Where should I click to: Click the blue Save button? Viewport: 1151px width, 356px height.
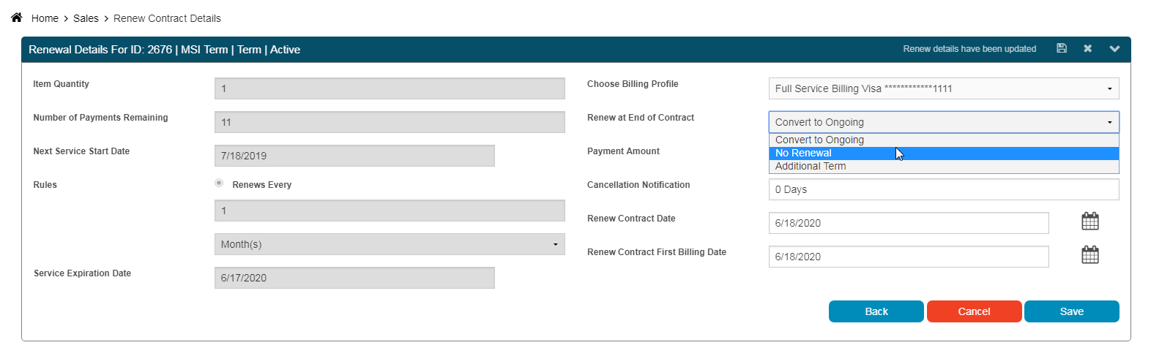[1072, 311]
